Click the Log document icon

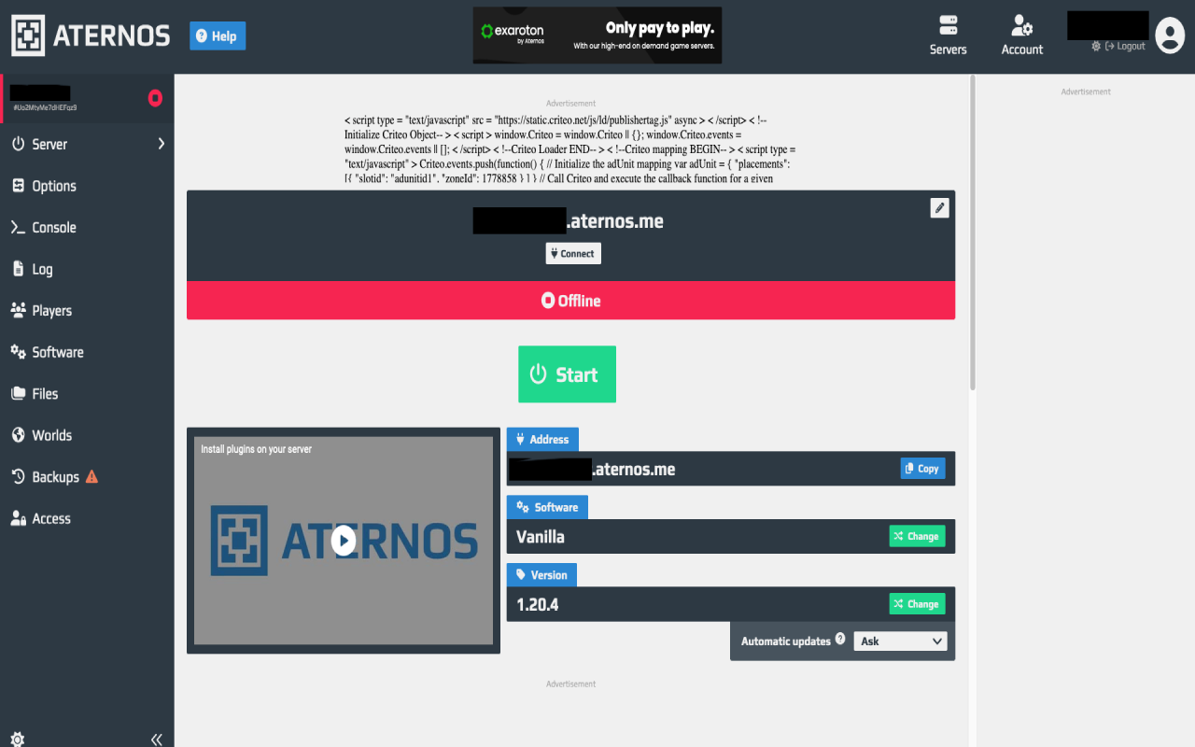[18, 269]
